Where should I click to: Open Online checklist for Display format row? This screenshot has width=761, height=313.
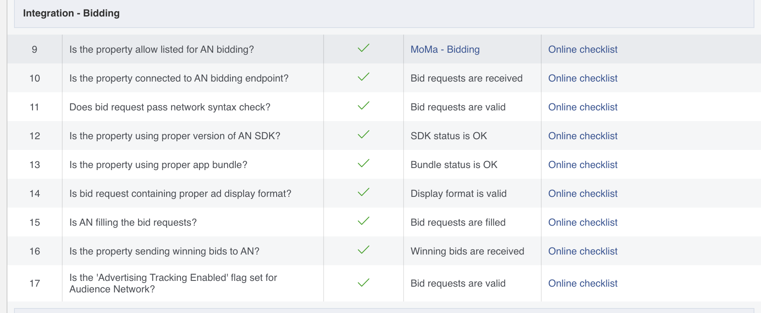[x=582, y=194]
